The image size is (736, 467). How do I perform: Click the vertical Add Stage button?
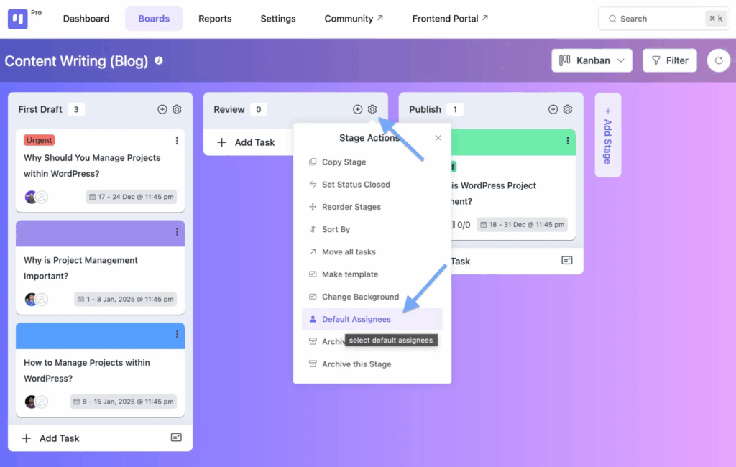click(607, 135)
